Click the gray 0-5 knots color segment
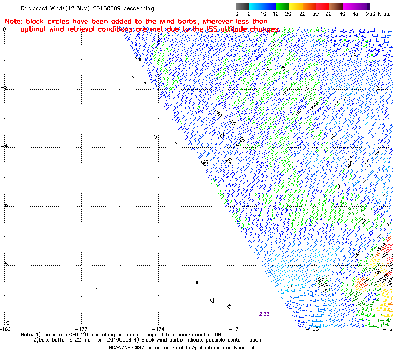 pyautogui.click(x=242, y=7)
